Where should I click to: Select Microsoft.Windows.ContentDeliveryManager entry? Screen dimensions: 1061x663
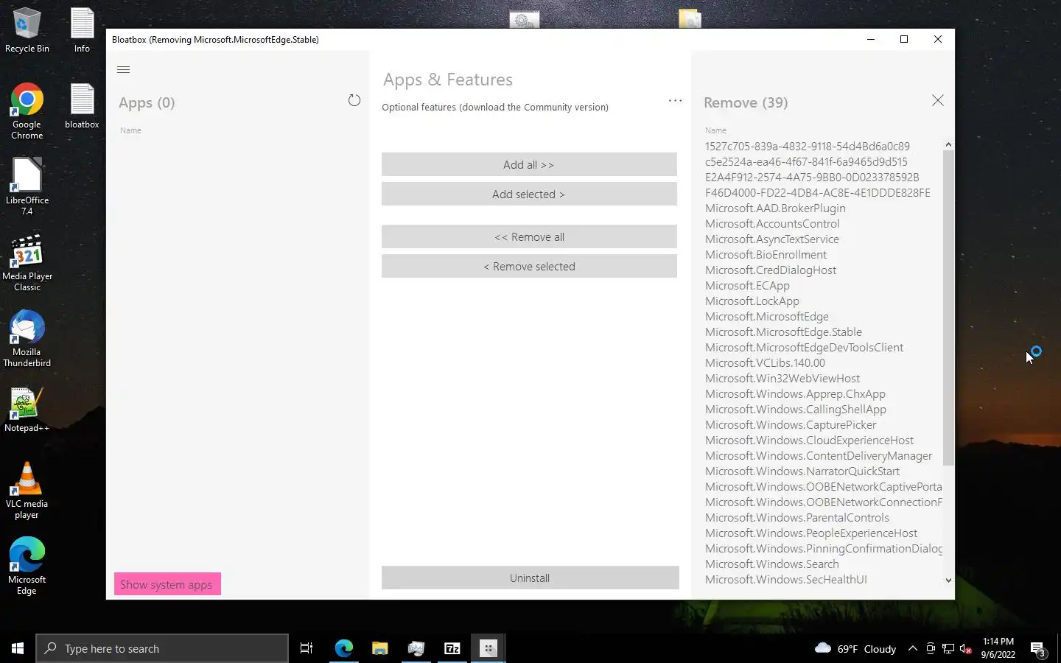[819, 455]
